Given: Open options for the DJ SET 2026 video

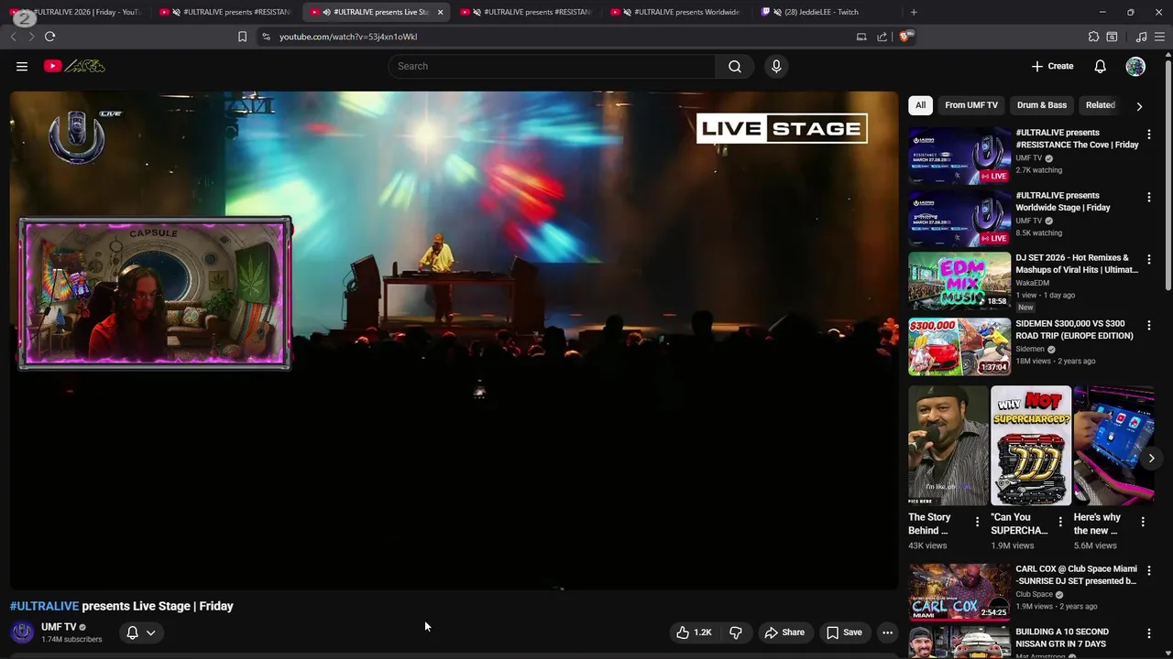Looking at the screenshot, I should [x=1148, y=260].
